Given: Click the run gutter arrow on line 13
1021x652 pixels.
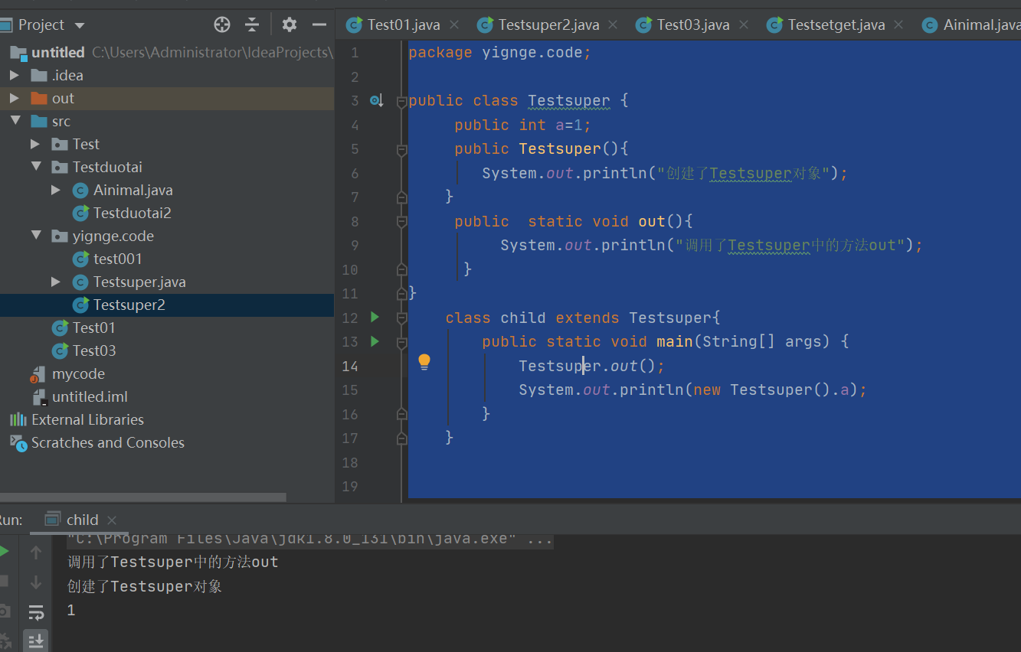Looking at the screenshot, I should coord(375,341).
